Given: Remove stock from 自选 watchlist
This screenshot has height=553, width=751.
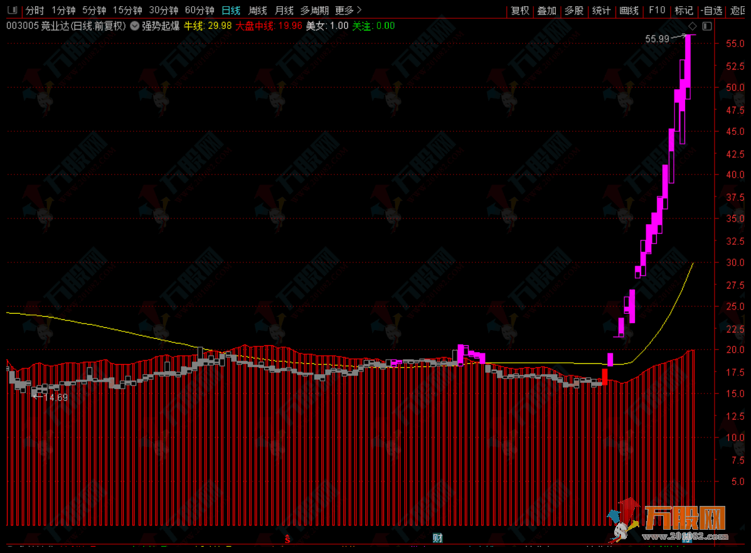Looking at the screenshot, I should [711, 10].
